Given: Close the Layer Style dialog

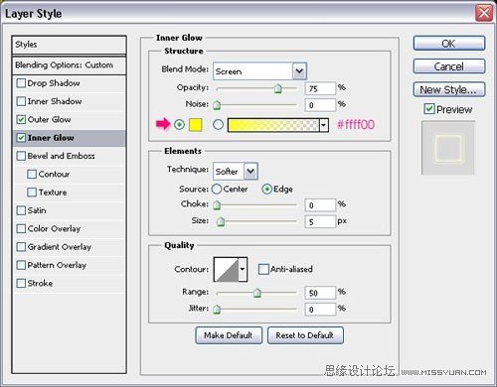Looking at the screenshot, I should 484,13.
